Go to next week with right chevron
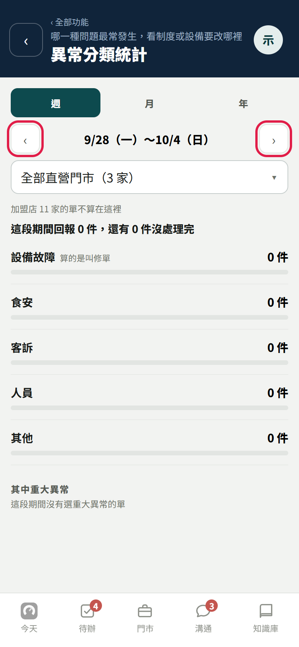The image size is (299, 647). point(274,139)
